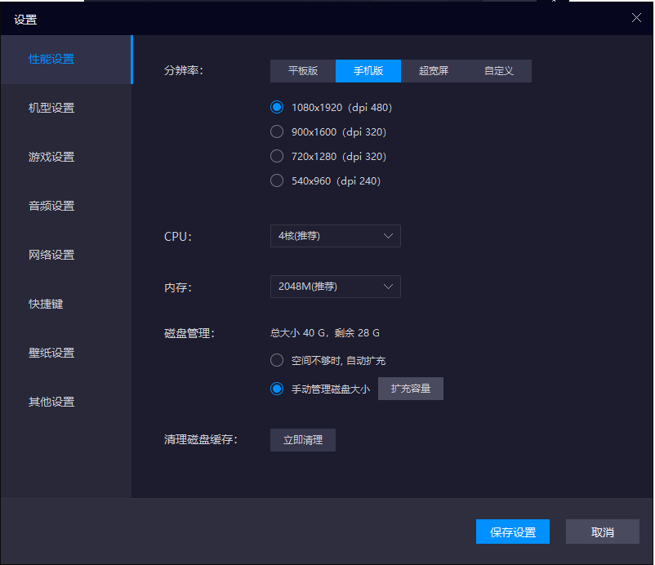Show 其他设置 in the sidebar
Viewport: 655px width, 565px height.
coord(51,402)
